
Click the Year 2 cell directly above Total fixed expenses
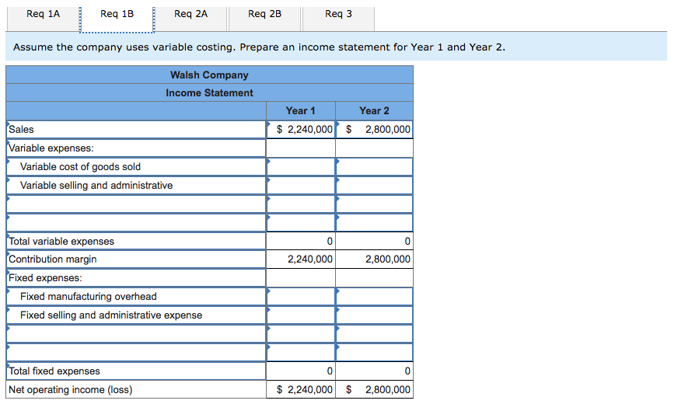pyautogui.click(x=375, y=352)
